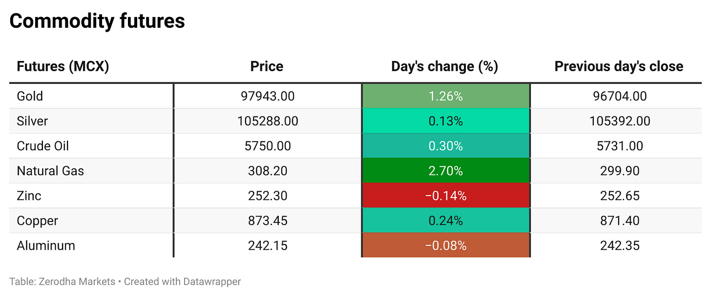
Task: Select Aluminum previous close 242.35
Action: point(620,245)
